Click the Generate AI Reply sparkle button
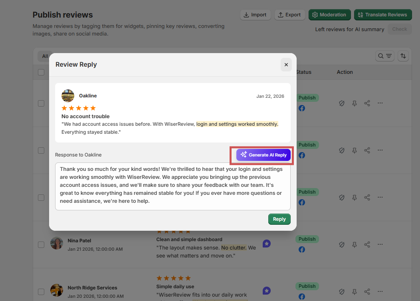 coord(262,155)
